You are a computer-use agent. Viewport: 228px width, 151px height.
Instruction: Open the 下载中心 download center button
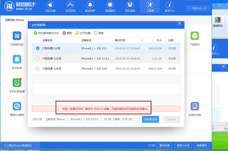198,8
